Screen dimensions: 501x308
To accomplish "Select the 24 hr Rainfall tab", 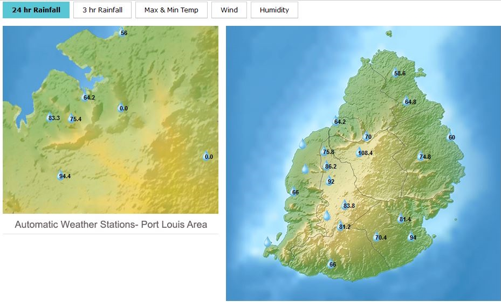I will point(36,10).
